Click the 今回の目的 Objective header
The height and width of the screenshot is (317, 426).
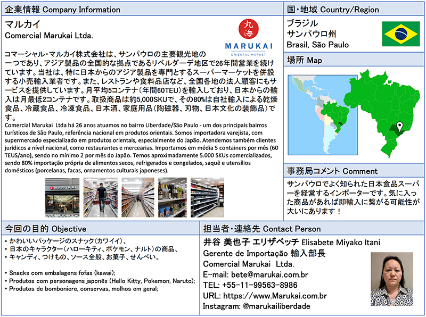click(x=45, y=228)
